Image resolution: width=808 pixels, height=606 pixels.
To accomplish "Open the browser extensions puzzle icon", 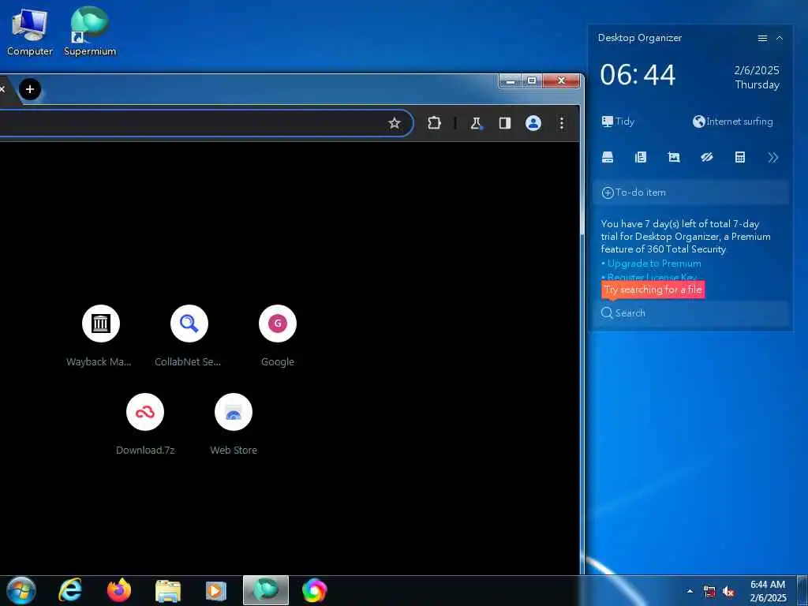I will pyautogui.click(x=434, y=122).
